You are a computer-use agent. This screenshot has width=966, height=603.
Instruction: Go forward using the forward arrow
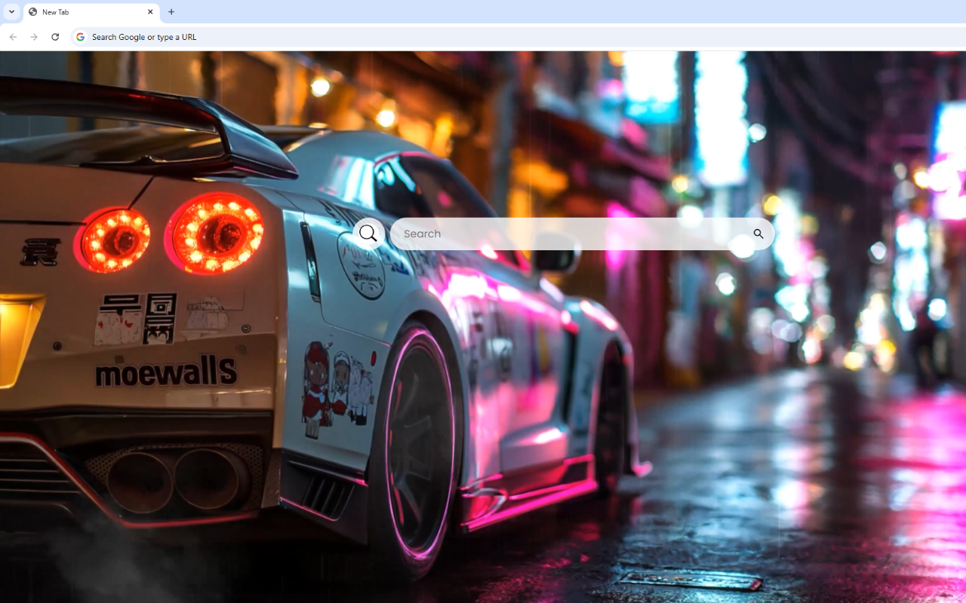(34, 37)
